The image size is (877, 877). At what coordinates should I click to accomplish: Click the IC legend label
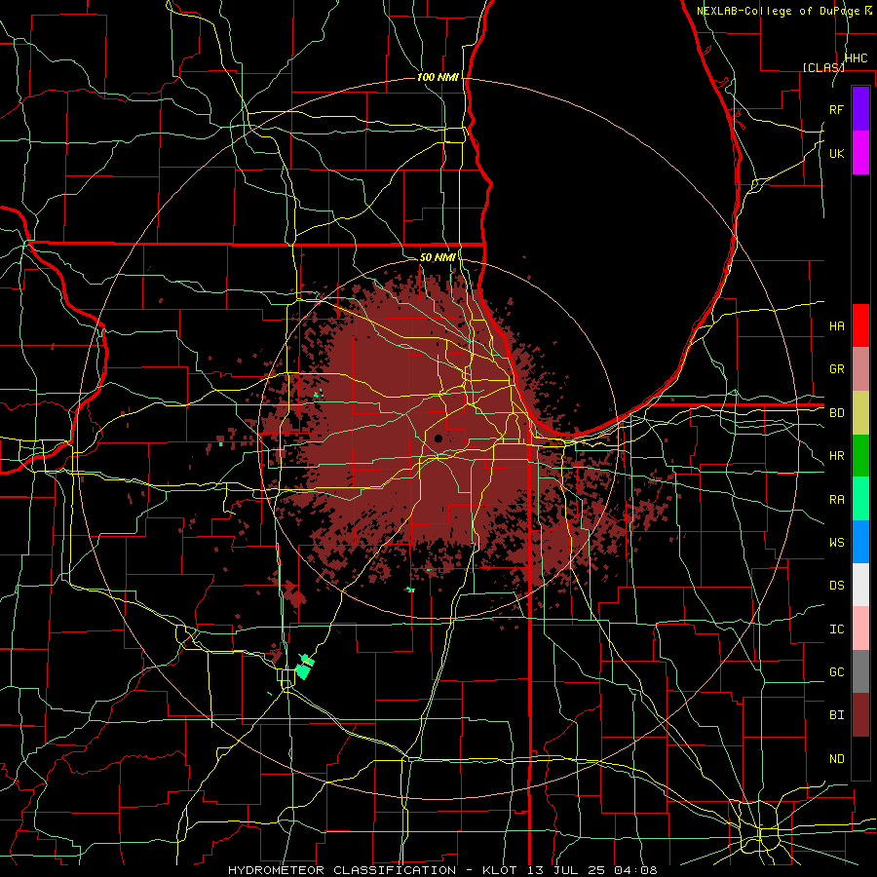pyautogui.click(x=837, y=629)
